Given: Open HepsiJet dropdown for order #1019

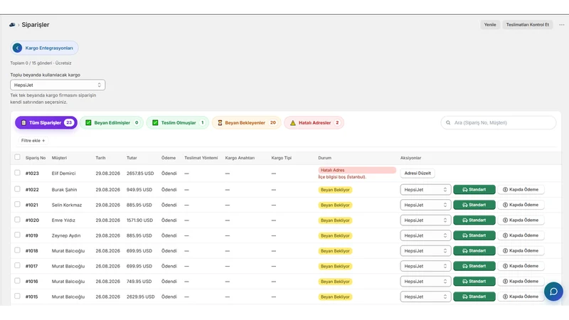Looking at the screenshot, I should 425,235.
